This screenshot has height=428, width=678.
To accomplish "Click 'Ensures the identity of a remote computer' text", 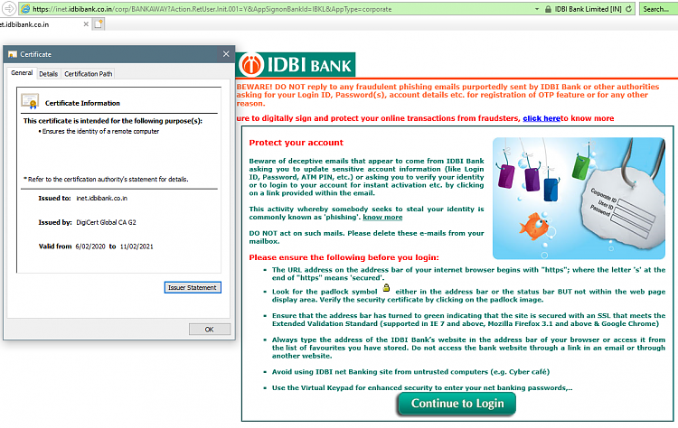I will [x=100, y=131].
